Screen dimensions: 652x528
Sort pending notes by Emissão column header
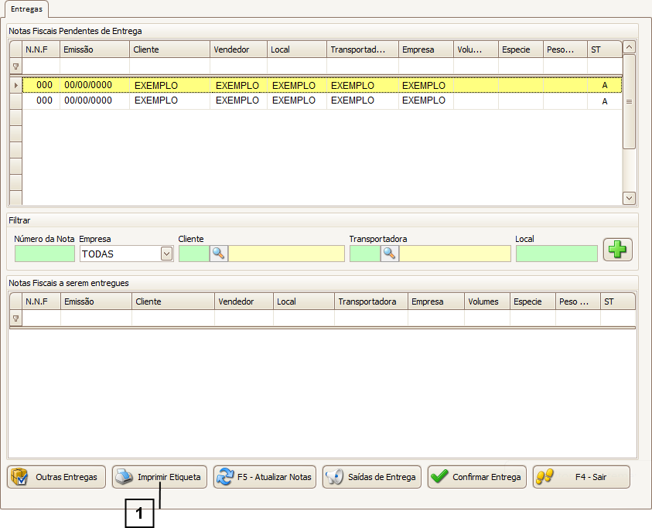point(96,49)
